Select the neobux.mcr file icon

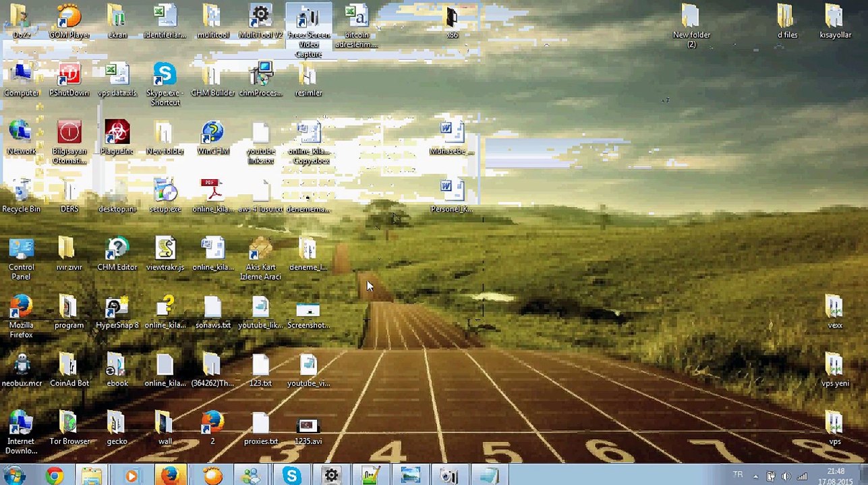(x=22, y=370)
